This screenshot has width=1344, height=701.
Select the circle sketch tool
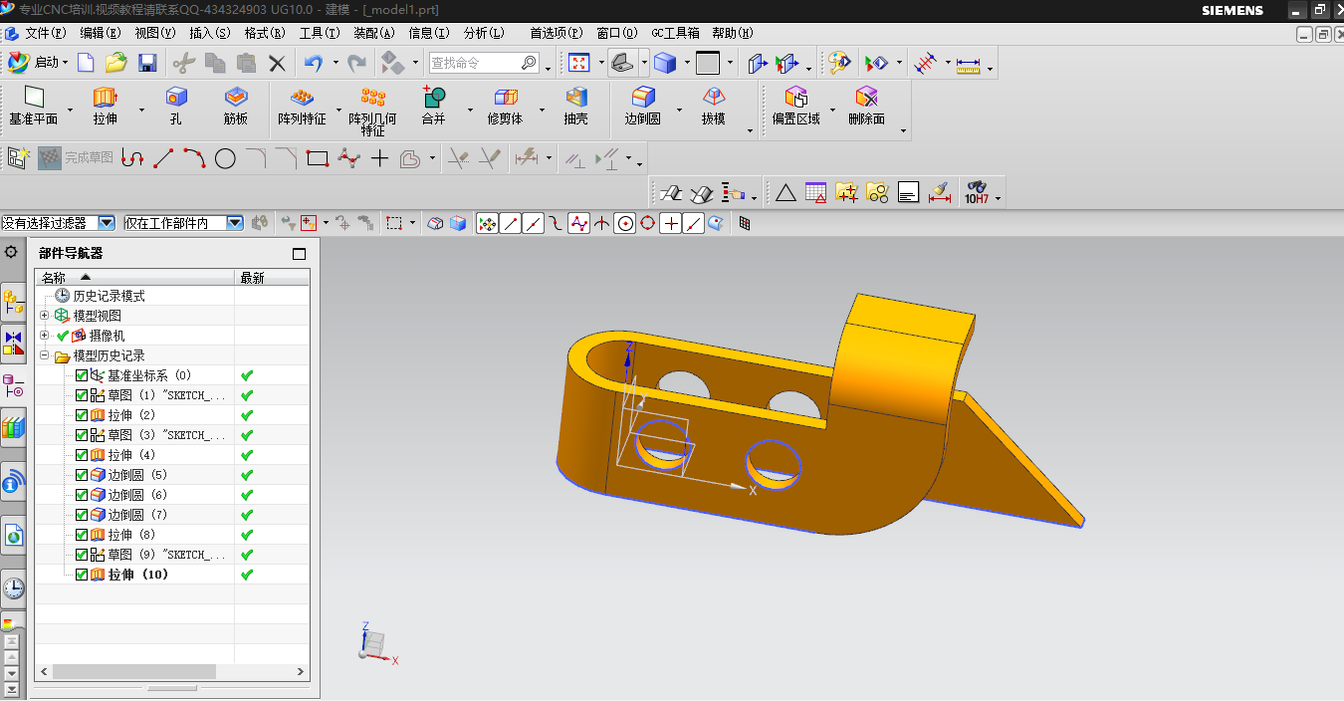pyautogui.click(x=226, y=158)
